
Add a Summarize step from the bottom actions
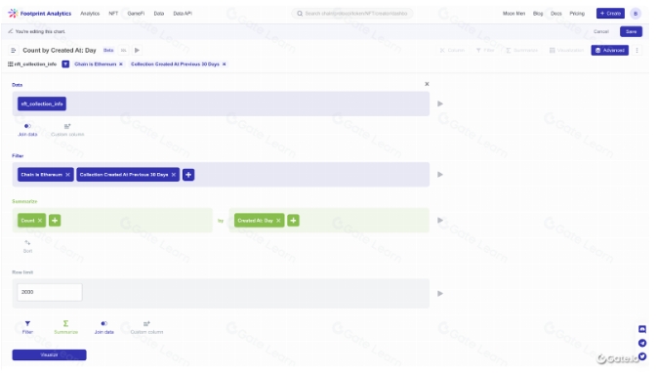(x=65, y=327)
